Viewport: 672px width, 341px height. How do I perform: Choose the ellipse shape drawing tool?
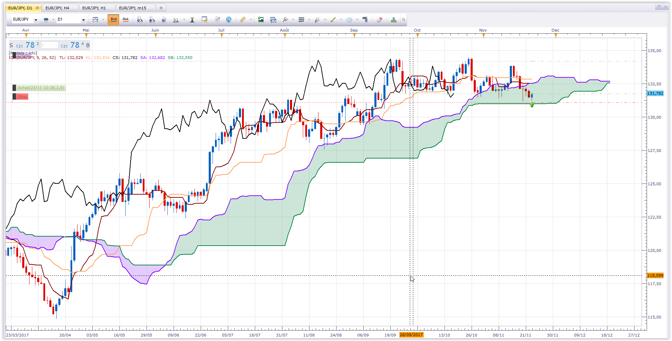click(349, 20)
